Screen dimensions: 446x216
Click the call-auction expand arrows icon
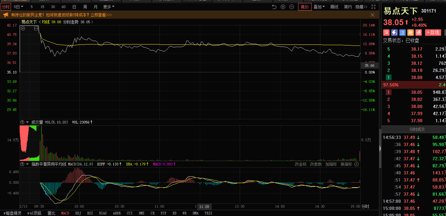[x=36, y=28]
